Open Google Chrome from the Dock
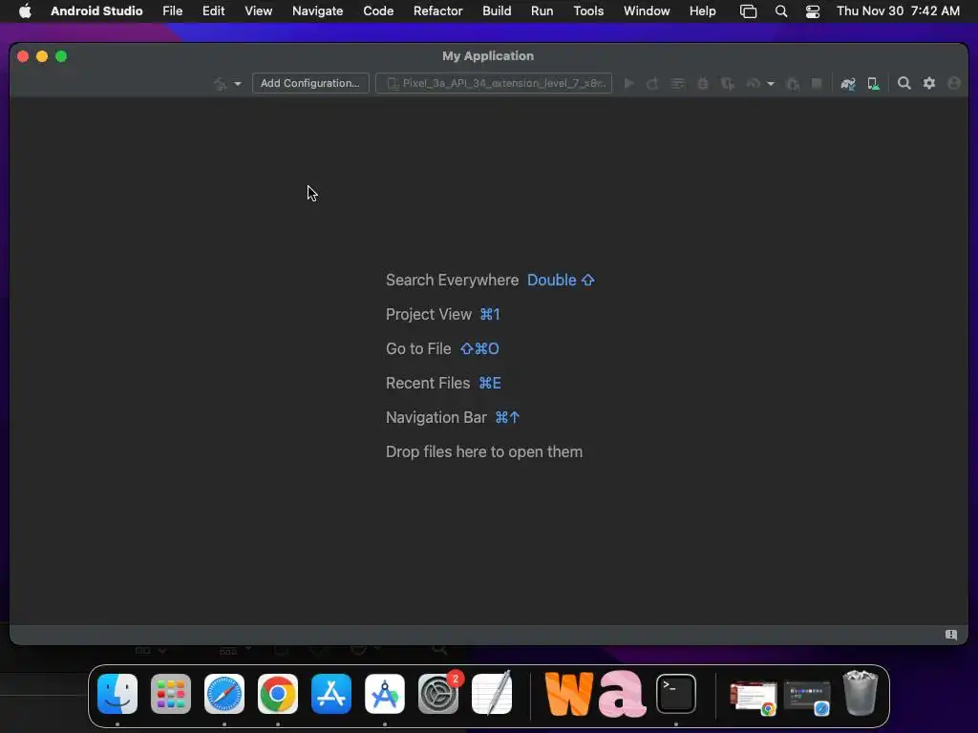The width and height of the screenshot is (978, 733). point(278,694)
